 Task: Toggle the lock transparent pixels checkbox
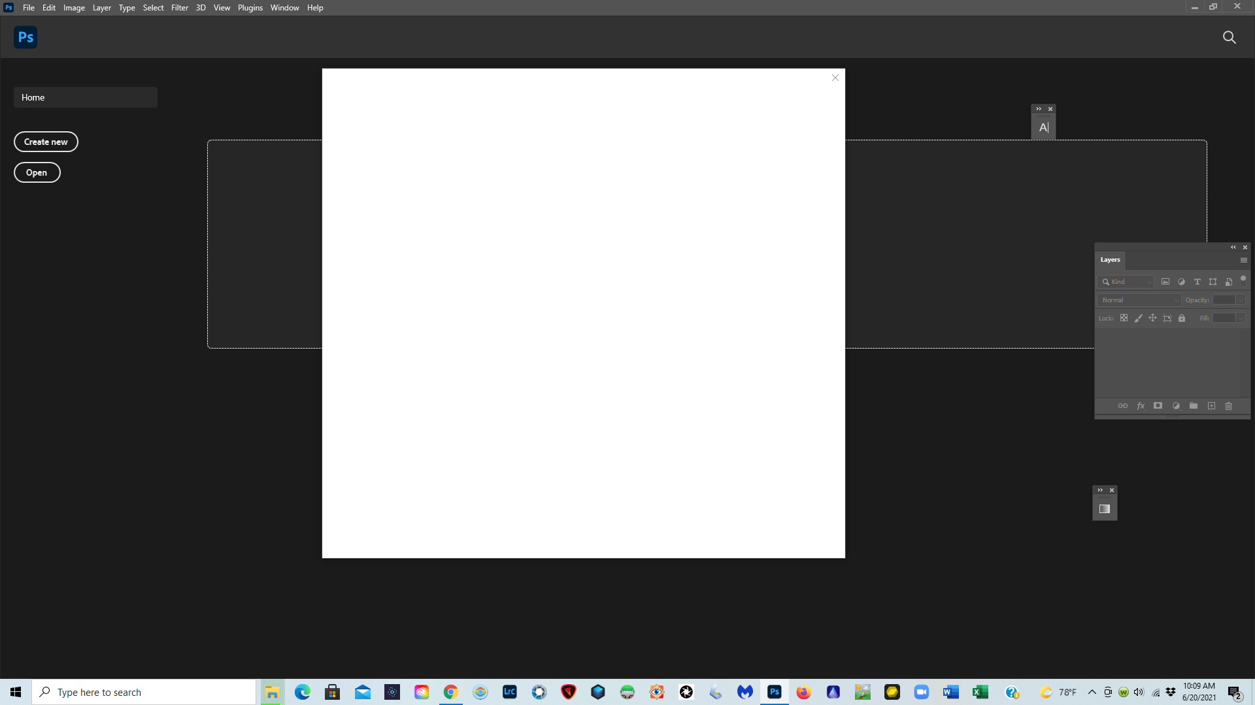pyautogui.click(x=1124, y=319)
